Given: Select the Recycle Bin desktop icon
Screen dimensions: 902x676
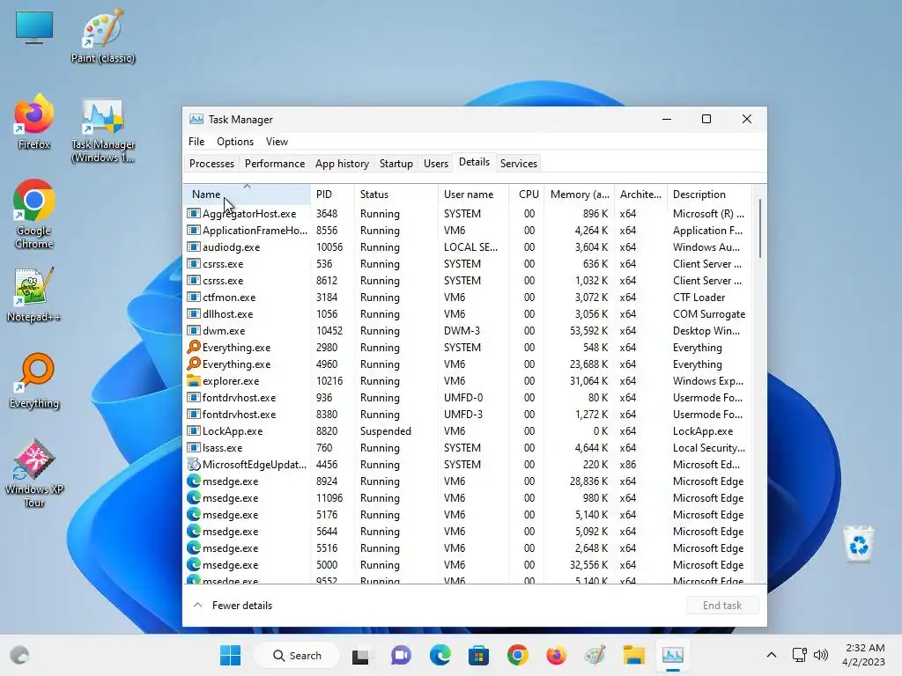Looking at the screenshot, I should tap(859, 544).
